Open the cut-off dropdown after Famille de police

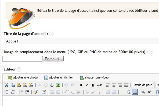coord(157,85)
